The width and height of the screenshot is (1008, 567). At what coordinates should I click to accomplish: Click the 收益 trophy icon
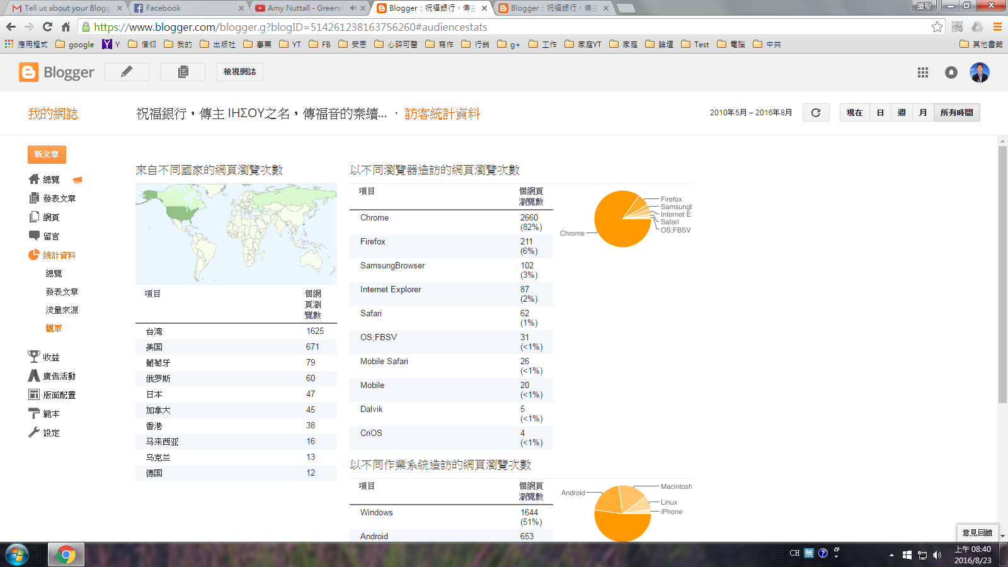point(34,357)
